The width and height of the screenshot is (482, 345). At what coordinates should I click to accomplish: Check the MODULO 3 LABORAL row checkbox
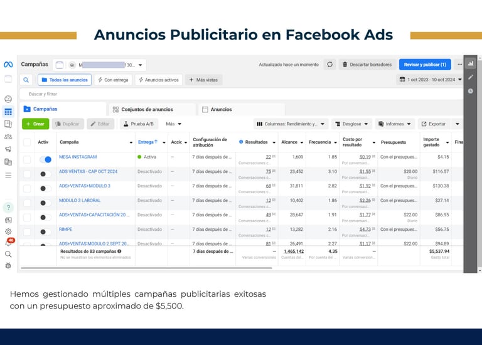click(27, 203)
